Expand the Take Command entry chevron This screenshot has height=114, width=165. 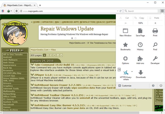click(x=32, y=64)
